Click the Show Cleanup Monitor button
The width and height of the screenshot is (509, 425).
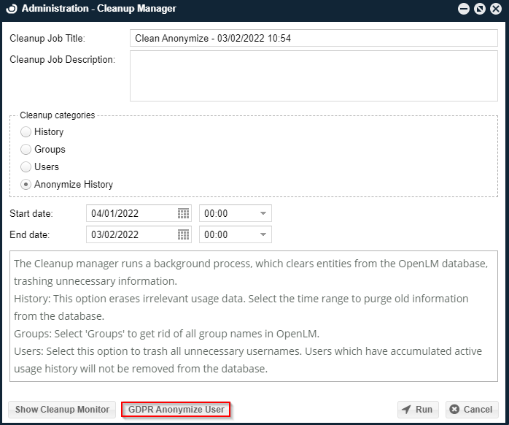[x=62, y=410]
